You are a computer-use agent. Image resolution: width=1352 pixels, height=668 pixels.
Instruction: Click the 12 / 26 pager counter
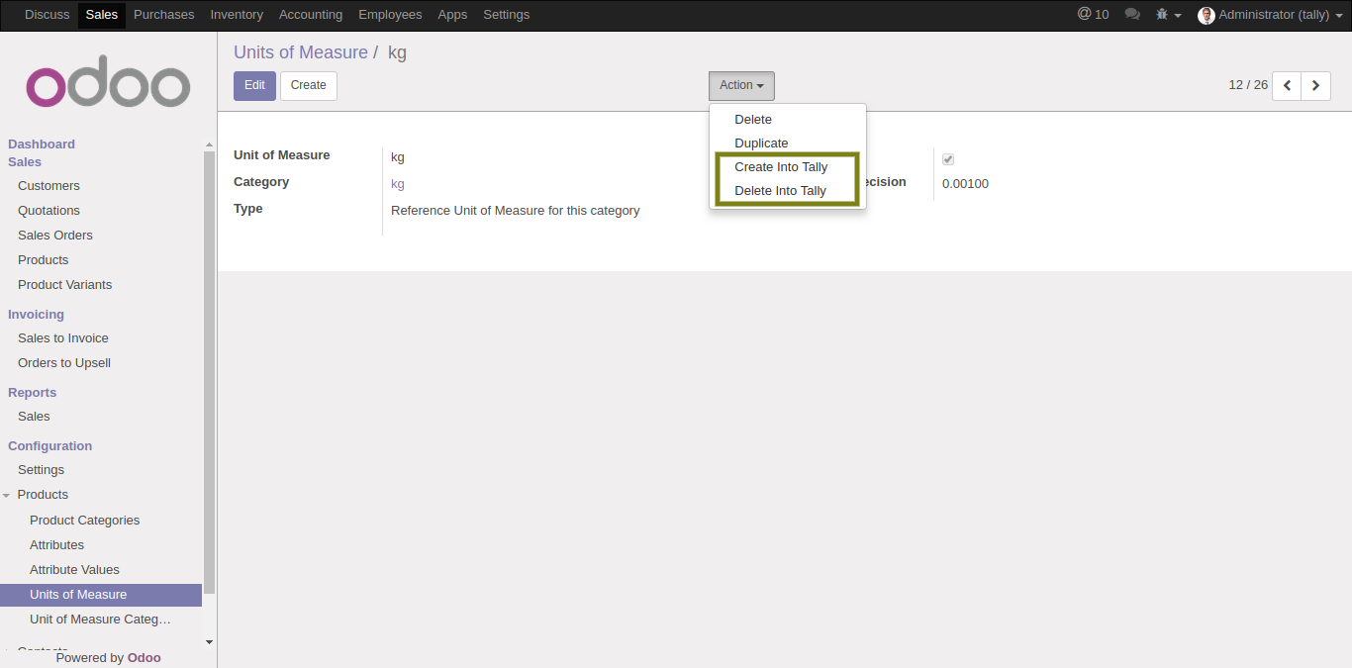tap(1248, 85)
